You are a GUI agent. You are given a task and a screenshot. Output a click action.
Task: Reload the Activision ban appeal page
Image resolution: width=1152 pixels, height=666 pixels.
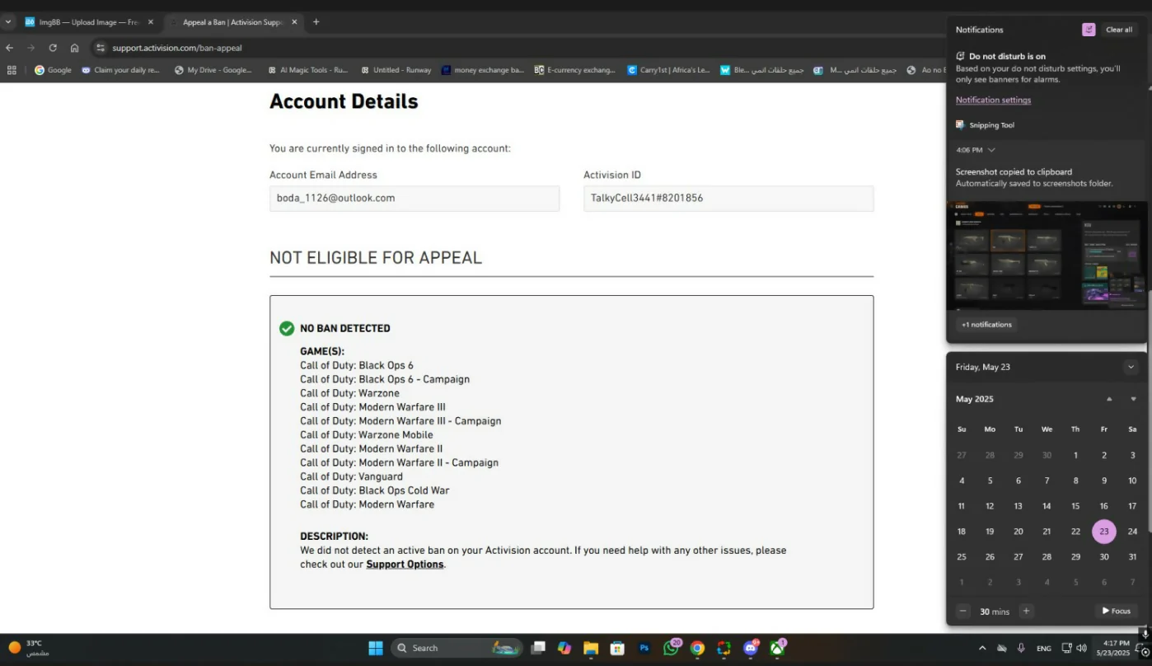click(53, 48)
